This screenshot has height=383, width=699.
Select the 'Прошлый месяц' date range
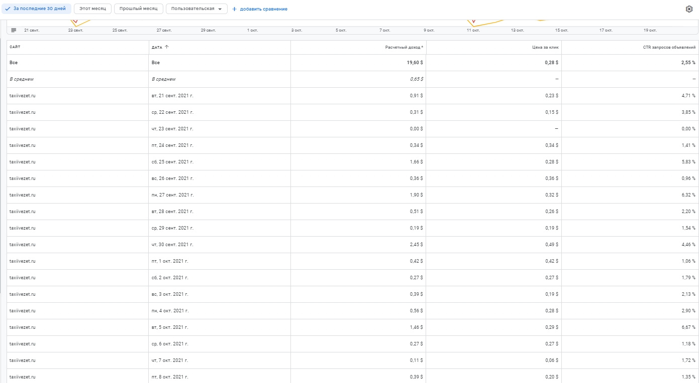point(139,9)
